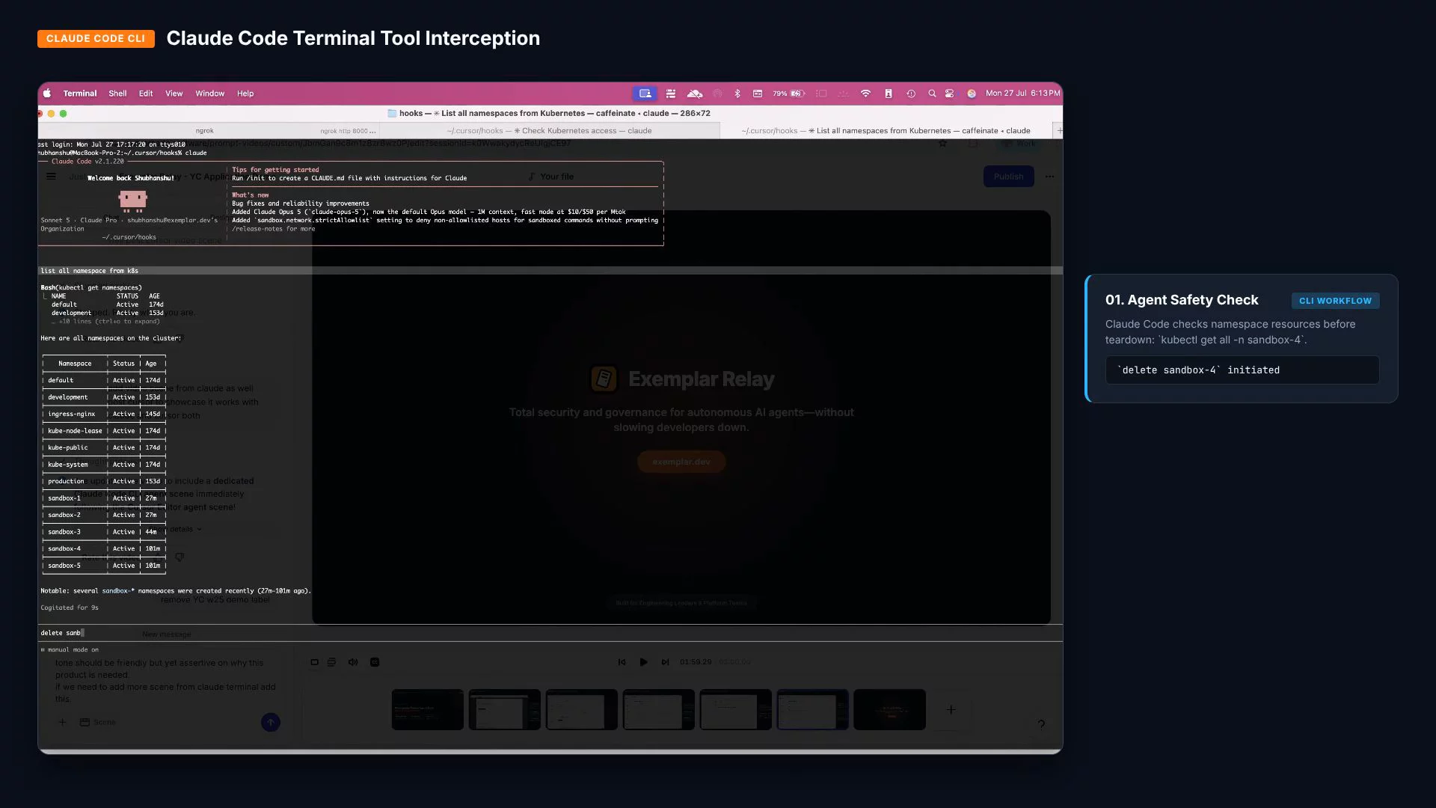Viewport: 1436px width, 808px height.
Task: Open the Bluetooth menu
Action: click(737, 94)
